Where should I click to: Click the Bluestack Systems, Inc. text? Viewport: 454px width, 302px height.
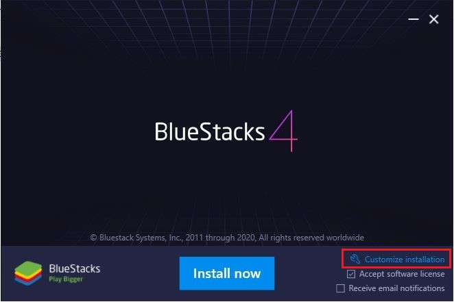coord(141,238)
